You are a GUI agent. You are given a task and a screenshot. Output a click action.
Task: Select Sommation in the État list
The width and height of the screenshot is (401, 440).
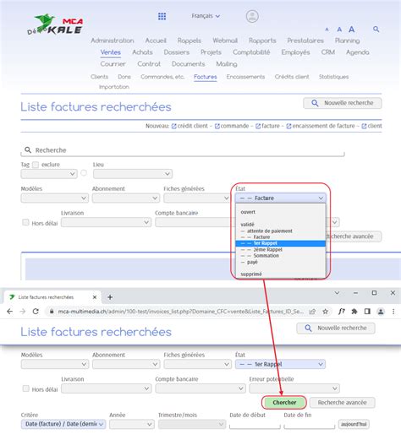click(280, 256)
